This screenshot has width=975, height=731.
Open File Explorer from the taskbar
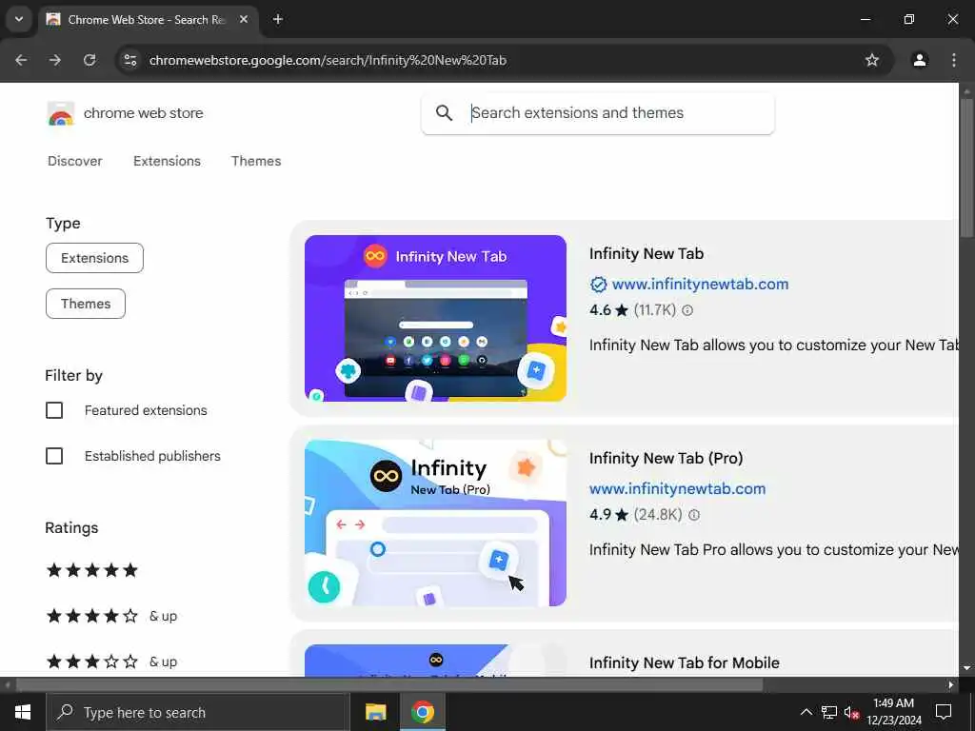coord(375,712)
